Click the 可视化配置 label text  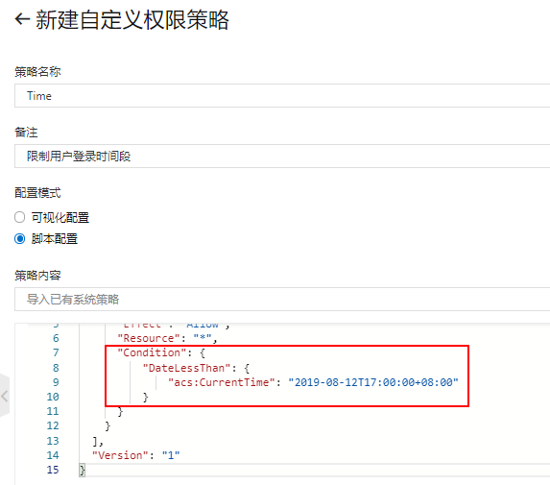[x=60, y=218]
